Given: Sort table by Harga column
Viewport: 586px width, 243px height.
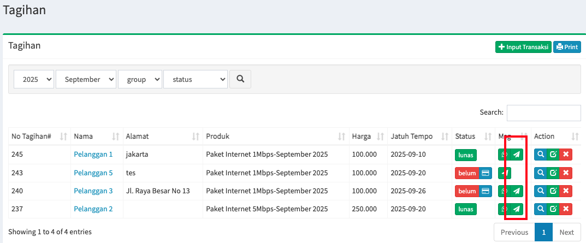Looking at the screenshot, I should [368, 137].
